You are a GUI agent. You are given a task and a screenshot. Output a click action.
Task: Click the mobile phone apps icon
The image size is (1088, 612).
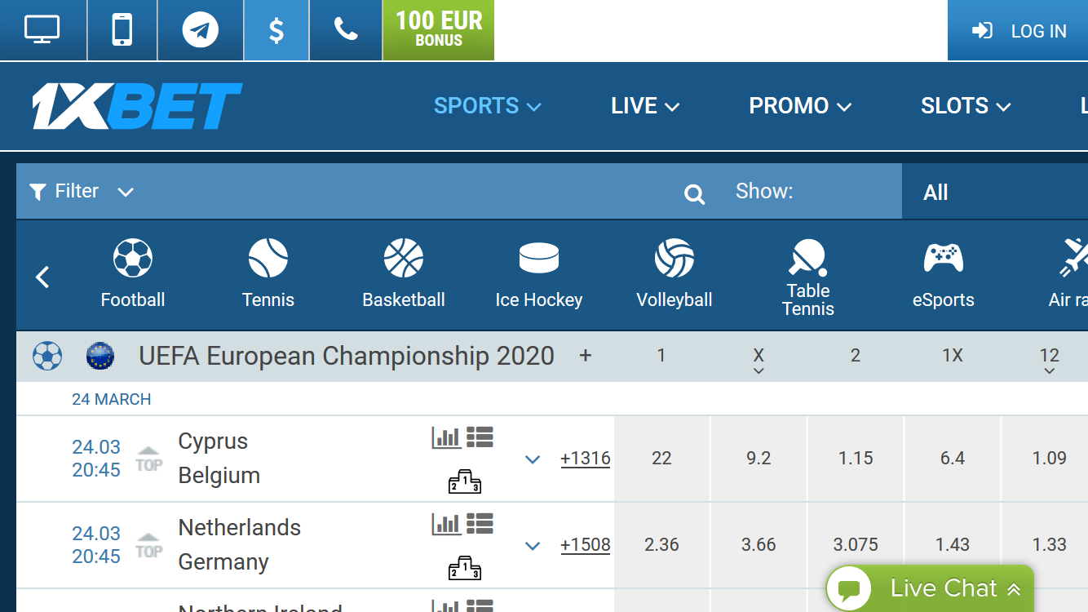[122, 31]
